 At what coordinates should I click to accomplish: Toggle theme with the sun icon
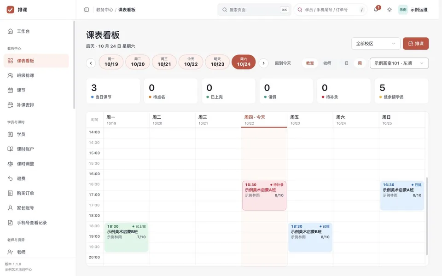390,10
